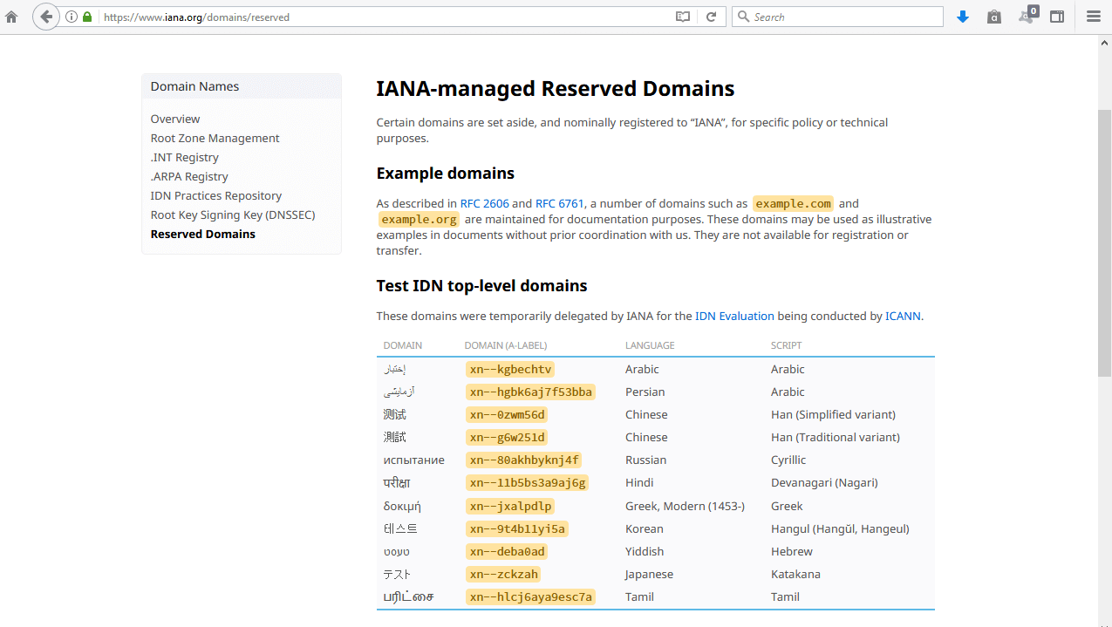Click the page vertical scrollbar thumb
This screenshot has width=1112, height=627.
1104,244
